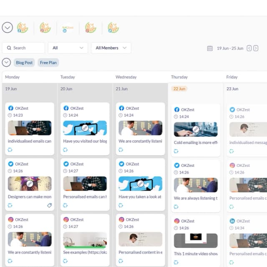Viewport: 267px width, 267px height.
Task: Collapse the social profiles row chevron
Action: pyautogui.click(x=7, y=28)
